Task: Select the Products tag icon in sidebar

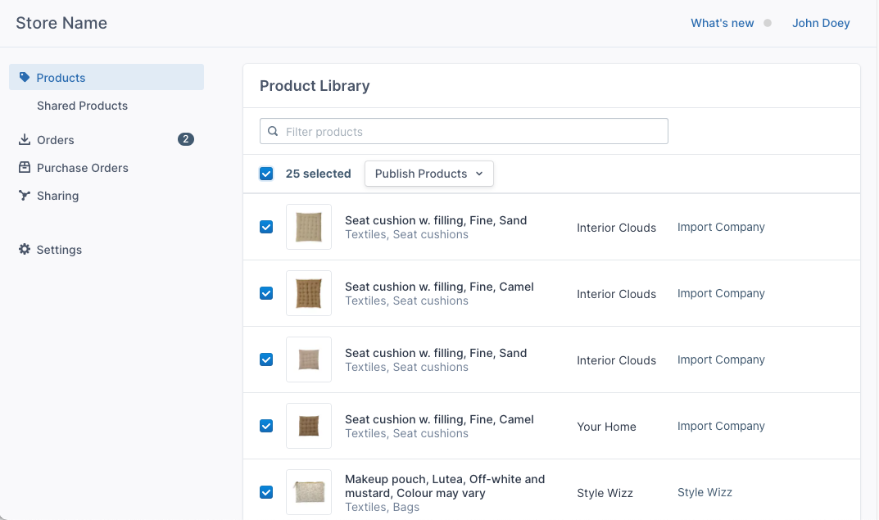Action: coord(25,77)
